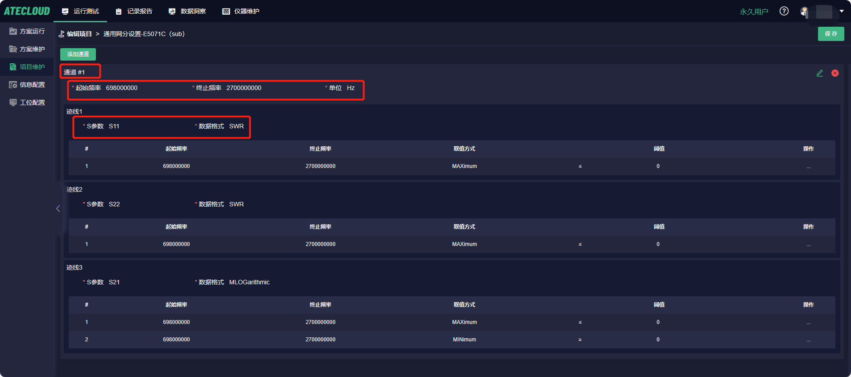Delete channel #1 with the red X icon
Image resolution: width=851 pixels, height=377 pixels.
(x=835, y=73)
